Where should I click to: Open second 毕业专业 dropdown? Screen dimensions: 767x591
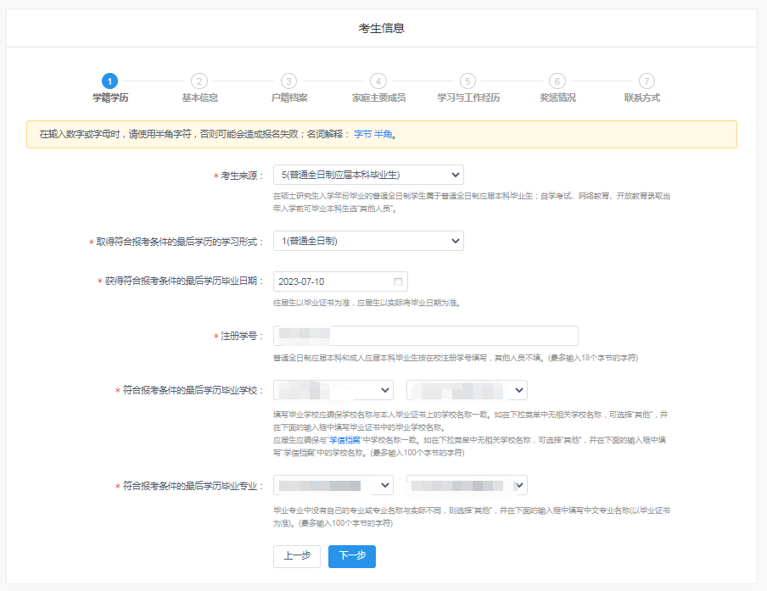(467, 485)
